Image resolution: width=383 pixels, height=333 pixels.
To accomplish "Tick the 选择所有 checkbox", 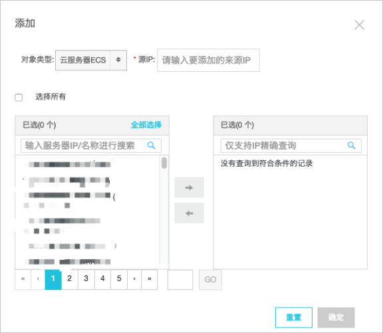I will 19,97.
